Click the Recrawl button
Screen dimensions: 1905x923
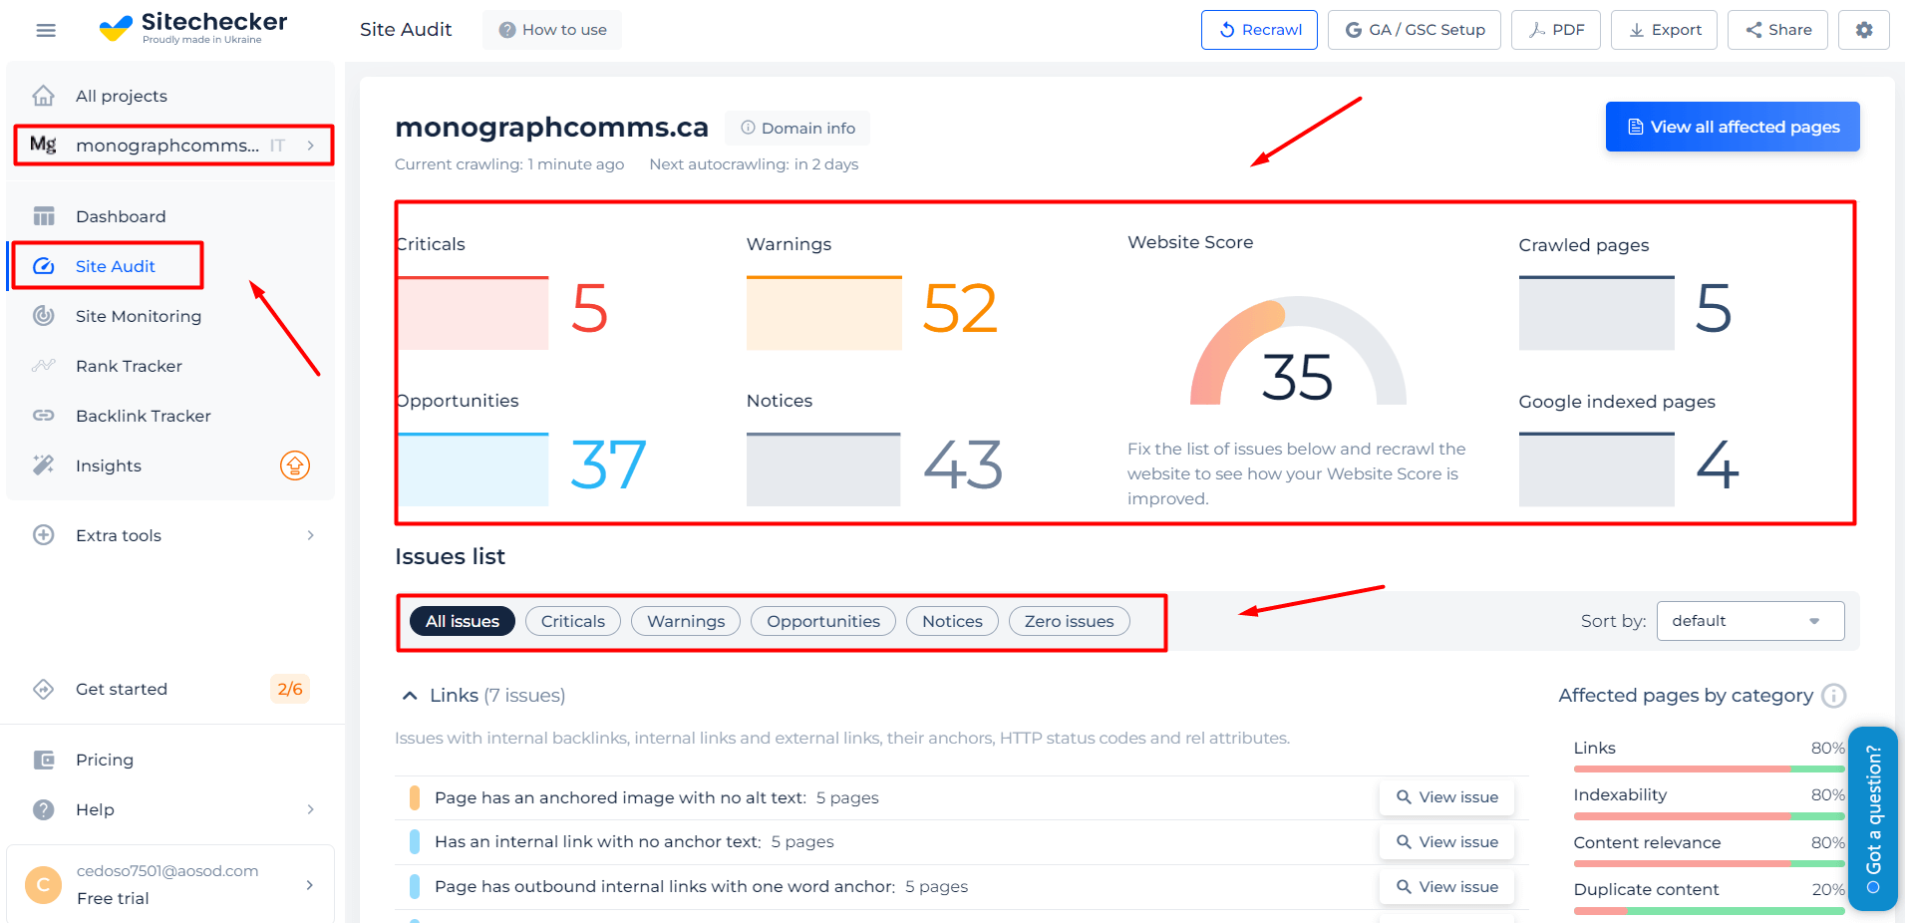pos(1259,30)
